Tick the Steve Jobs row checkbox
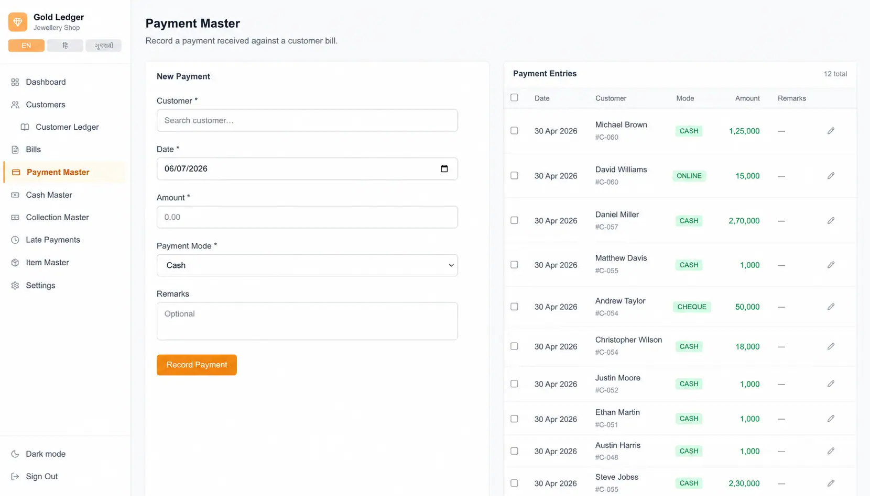870x496 pixels. tap(514, 483)
